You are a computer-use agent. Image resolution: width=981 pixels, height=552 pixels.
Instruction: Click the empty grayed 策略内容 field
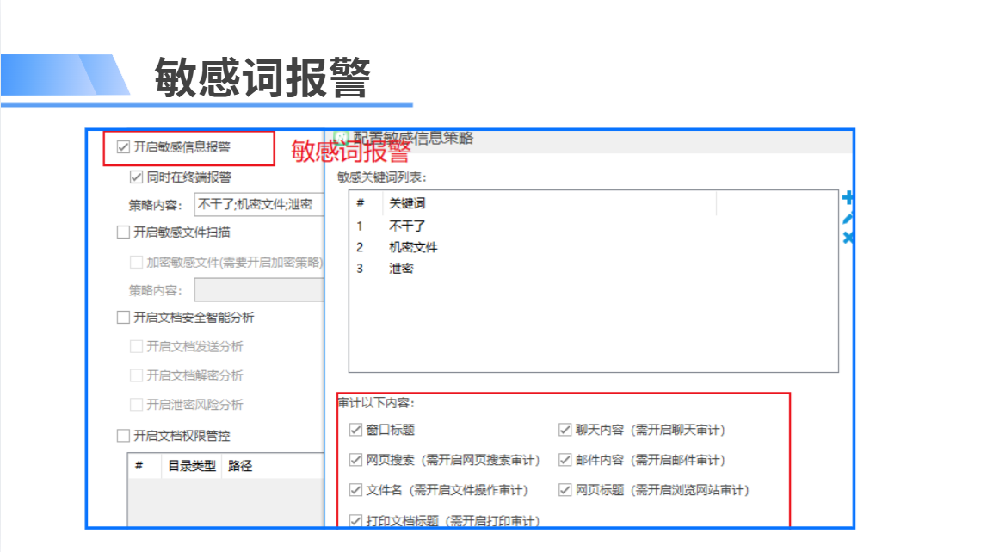(259, 290)
